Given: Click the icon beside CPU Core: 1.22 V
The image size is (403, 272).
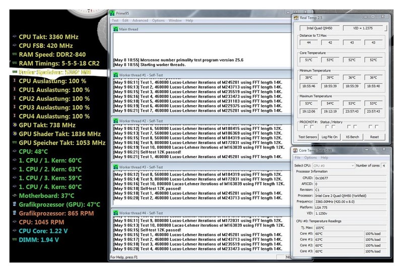Looking at the screenshot, I should [15, 231].
